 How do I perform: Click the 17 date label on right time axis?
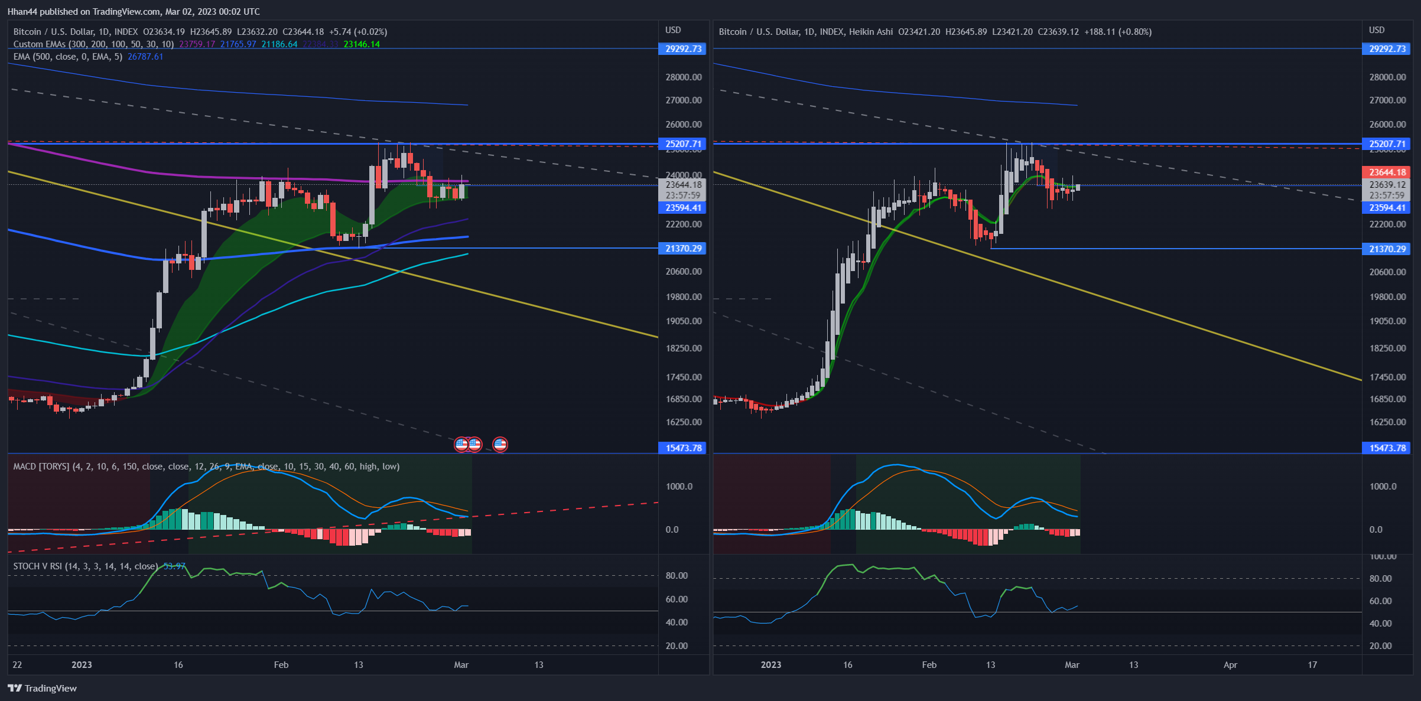(1312, 665)
